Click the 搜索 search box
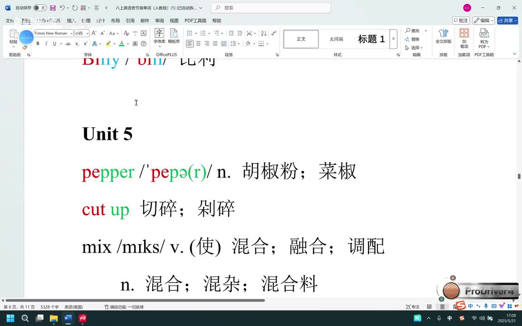522x326 pixels. [x=271, y=8]
